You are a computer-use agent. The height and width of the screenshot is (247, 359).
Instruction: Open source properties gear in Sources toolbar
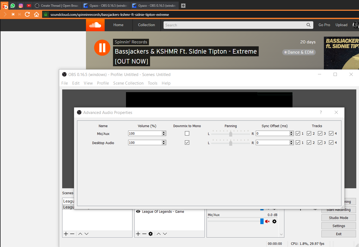(151, 234)
